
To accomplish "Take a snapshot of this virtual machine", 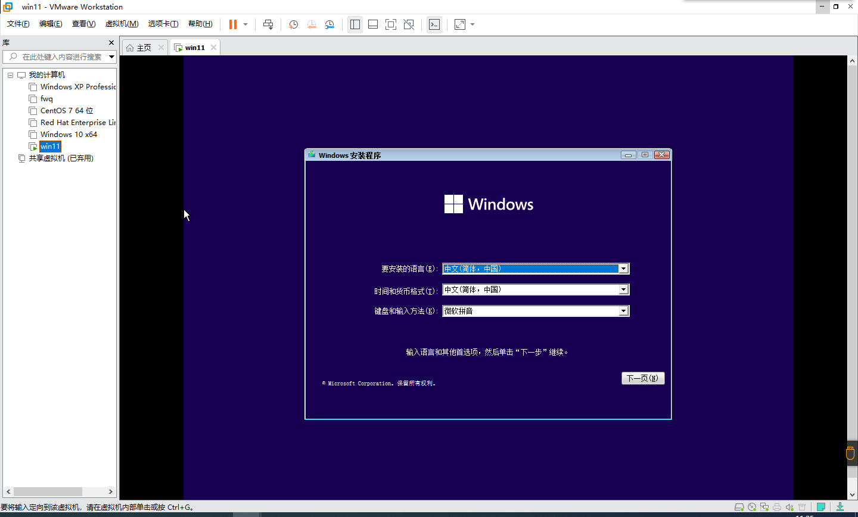I will (x=294, y=24).
